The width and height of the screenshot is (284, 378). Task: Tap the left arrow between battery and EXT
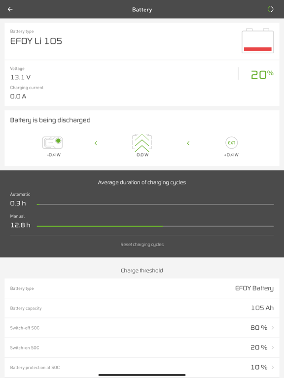(188, 143)
